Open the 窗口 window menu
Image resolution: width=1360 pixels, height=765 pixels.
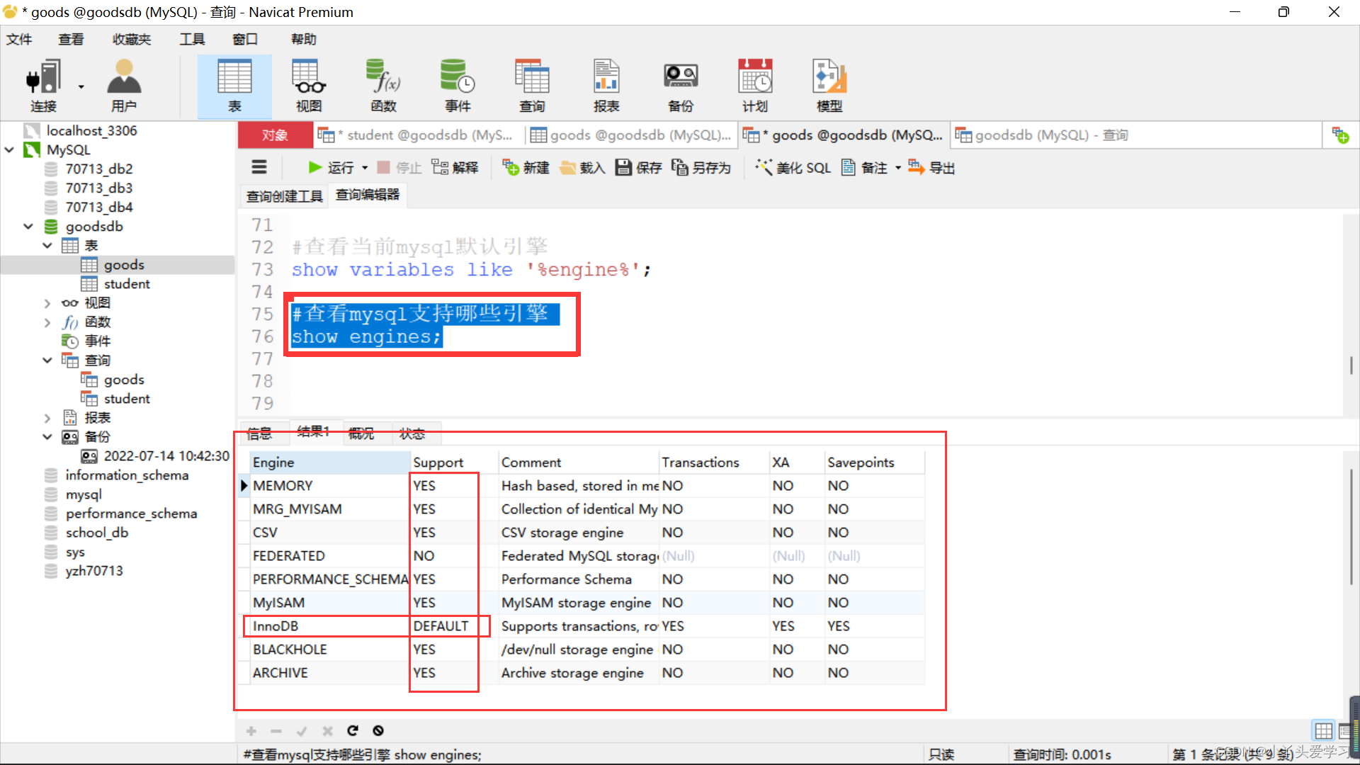point(245,39)
